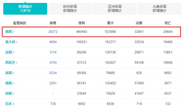The image size is (184, 106).
Task: Expand chevron arrow next to 德国
Action: point(13,83)
